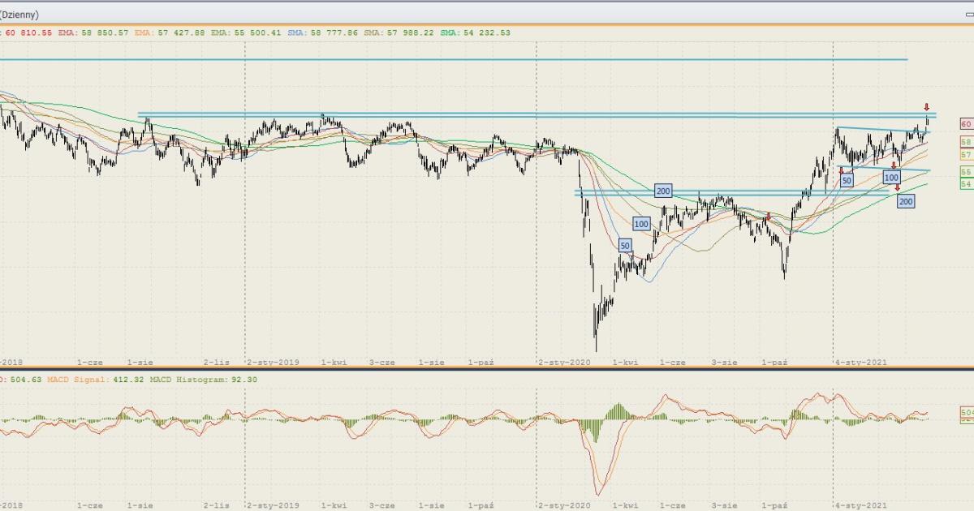Click the red arrow above the right 50 label
The image size is (974, 511).
841,170
